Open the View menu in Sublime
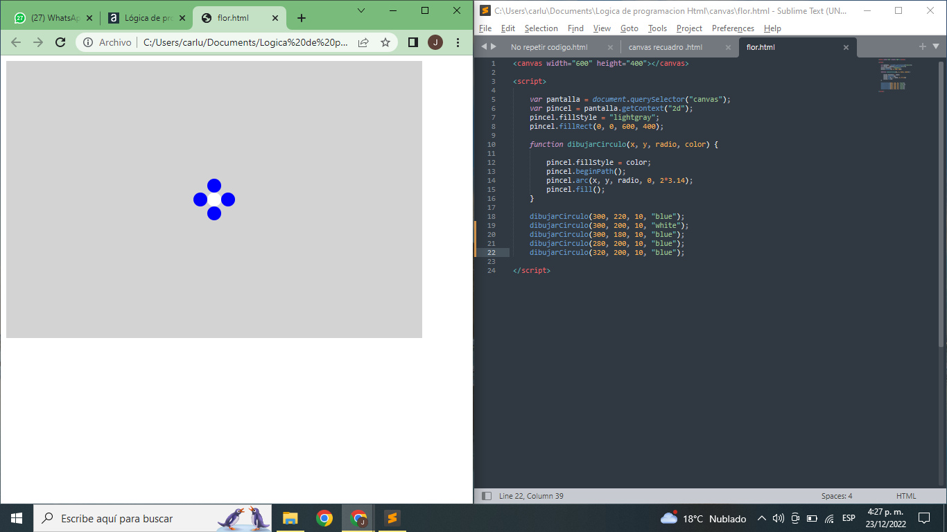Screen dimensions: 947x532 (602, 28)
